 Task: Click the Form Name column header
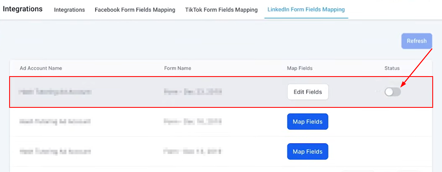[177, 68]
